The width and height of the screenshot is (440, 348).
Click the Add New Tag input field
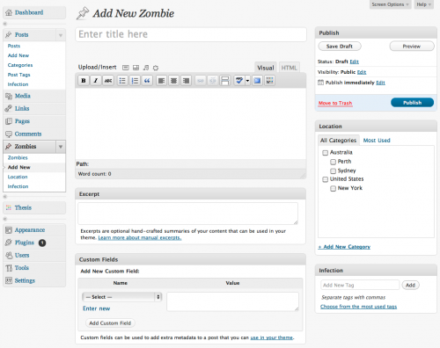click(360, 285)
